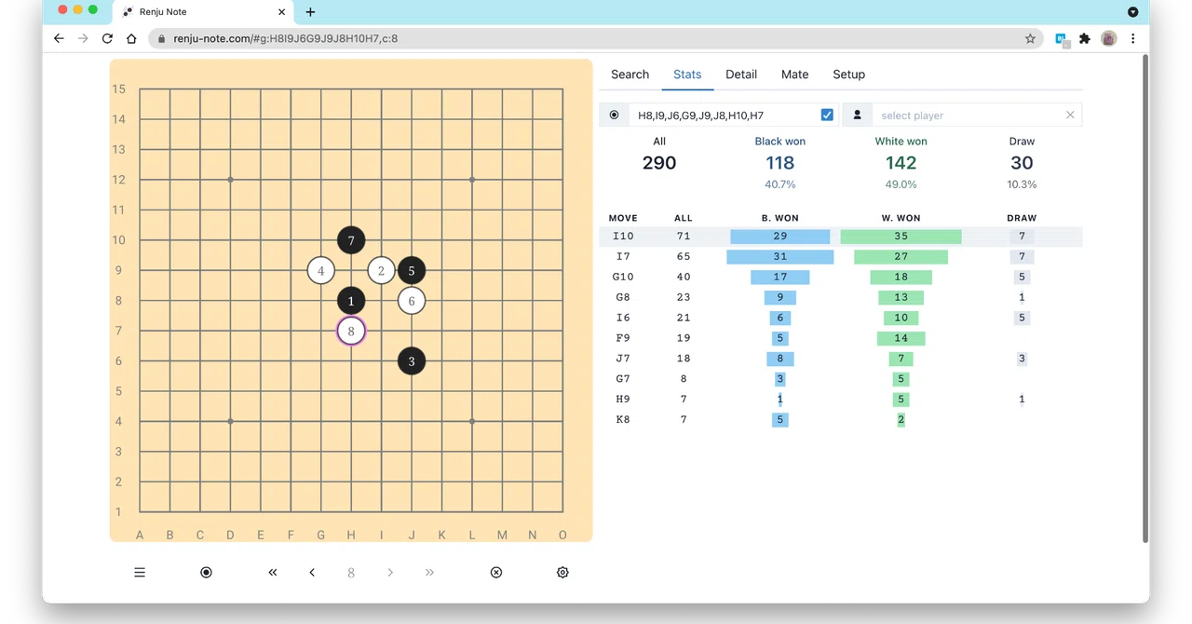Go back using the browser back arrow
Viewport: 1192px width, 624px height.
(x=59, y=39)
